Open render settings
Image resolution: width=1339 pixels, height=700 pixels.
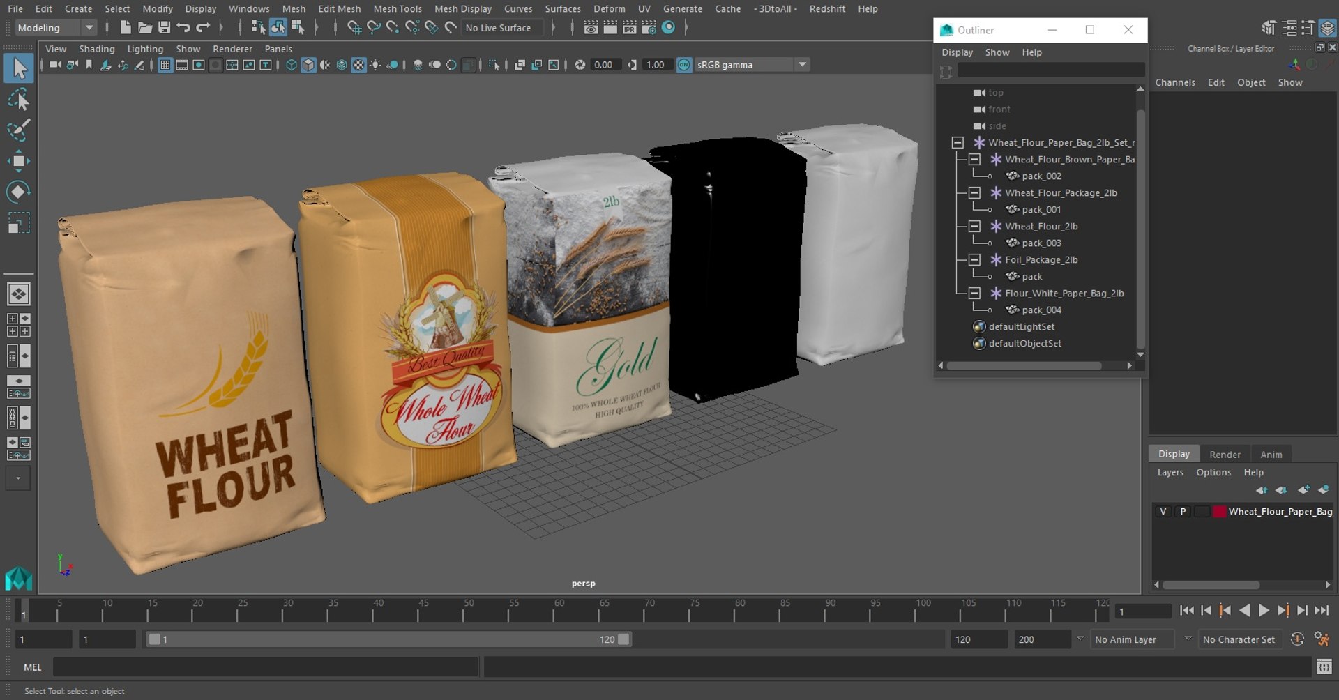(649, 27)
